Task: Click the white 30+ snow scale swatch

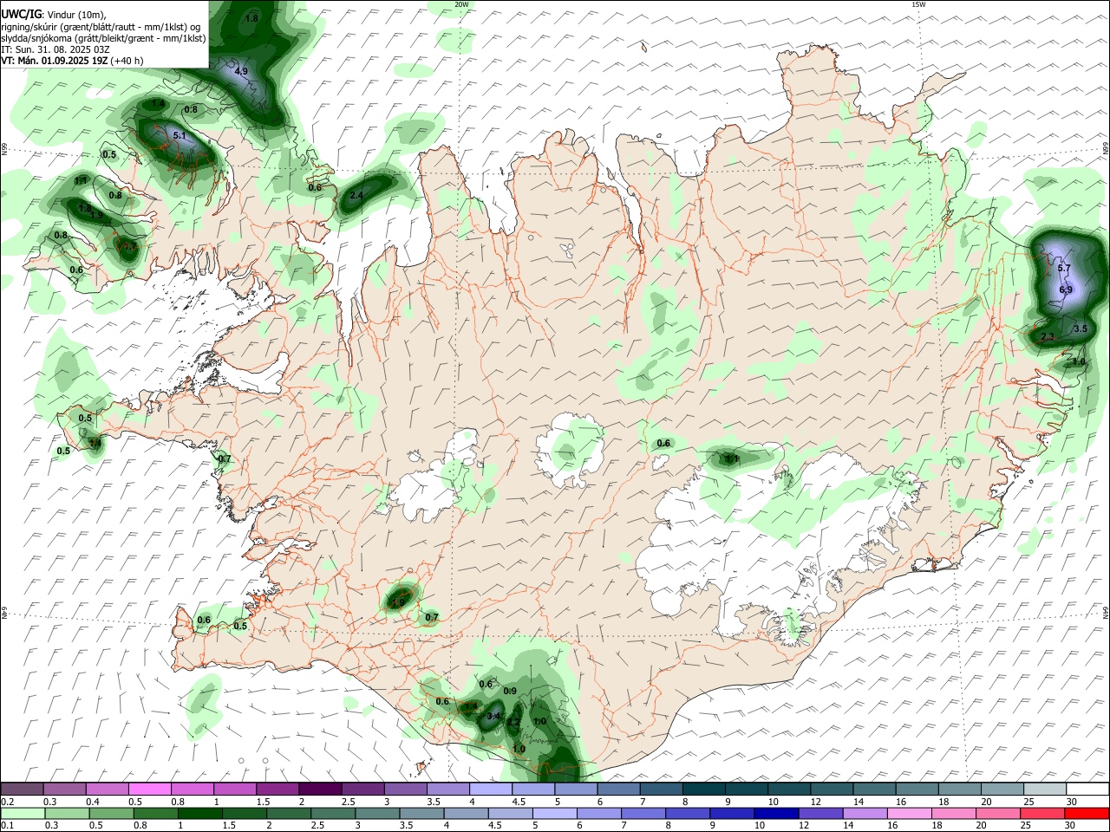Action: pyautogui.click(x=1087, y=790)
